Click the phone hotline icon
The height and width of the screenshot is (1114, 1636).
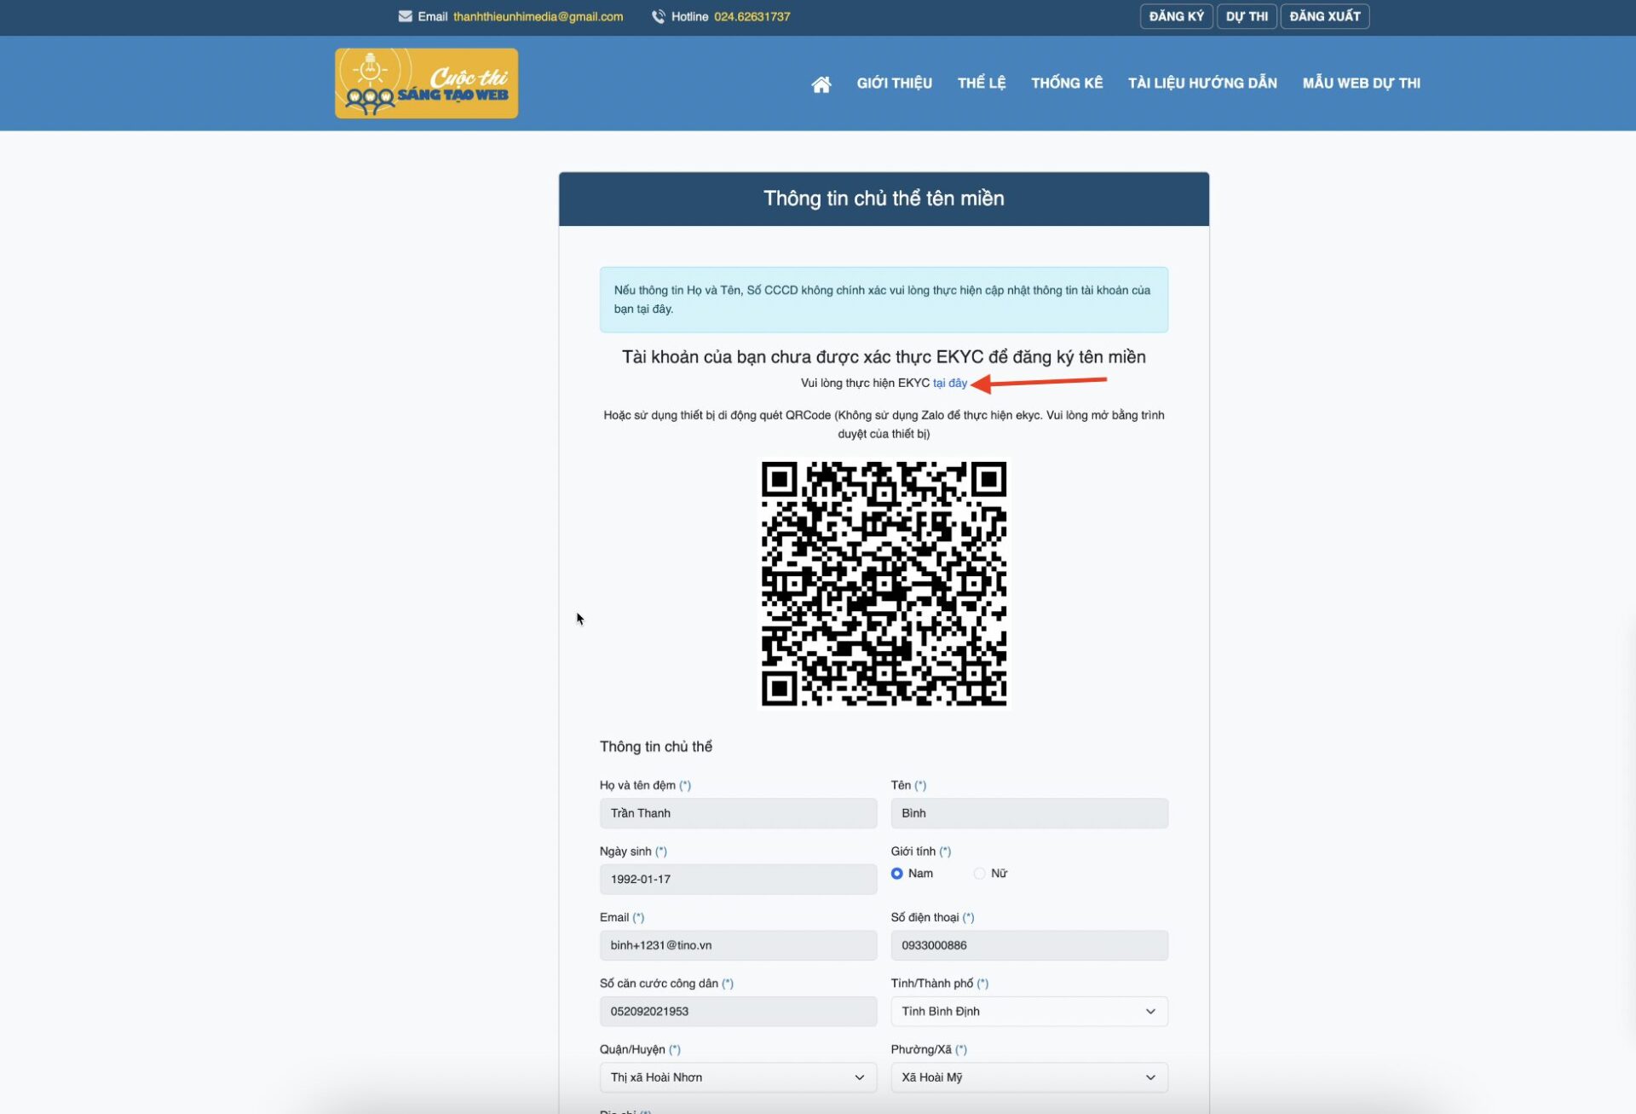658,16
